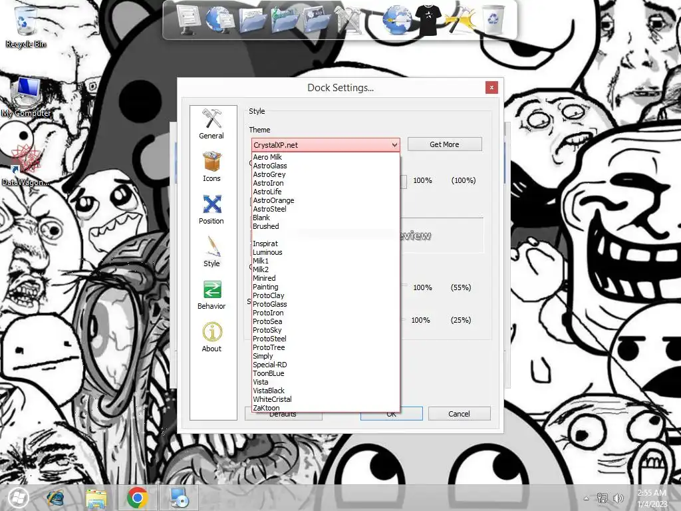
Task: Select the AstroLife theme entry
Action: pyautogui.click(x=325, y=192)
